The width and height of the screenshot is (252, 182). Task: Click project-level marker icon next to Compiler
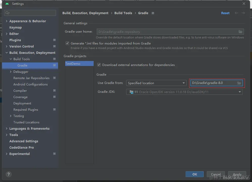pos(55,90)
